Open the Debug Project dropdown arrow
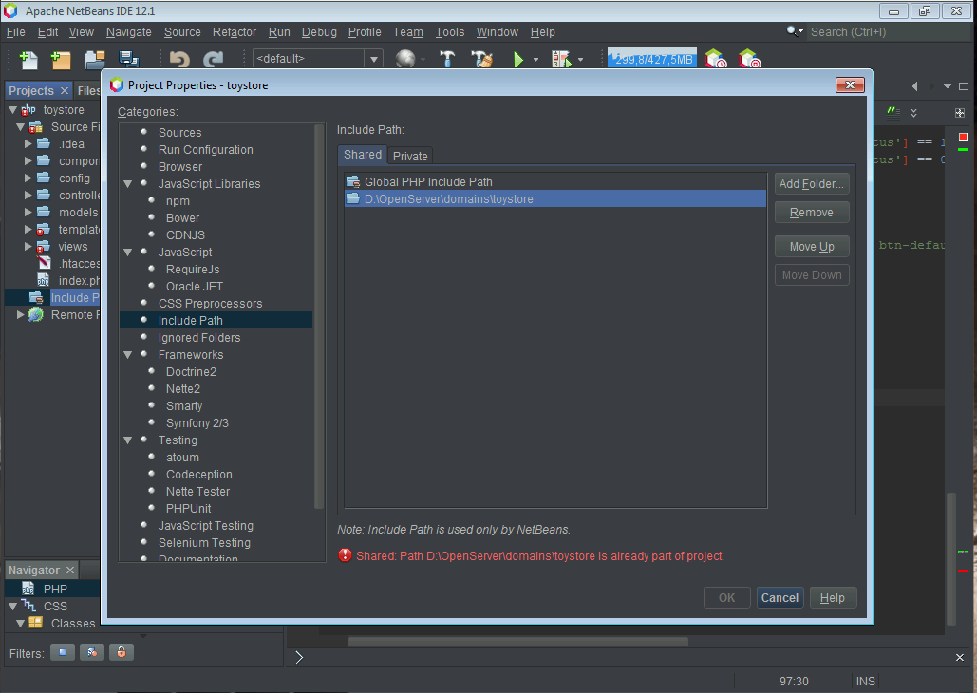Image resolution: width=977 pixels, height=693 pixels. point(581,60)
